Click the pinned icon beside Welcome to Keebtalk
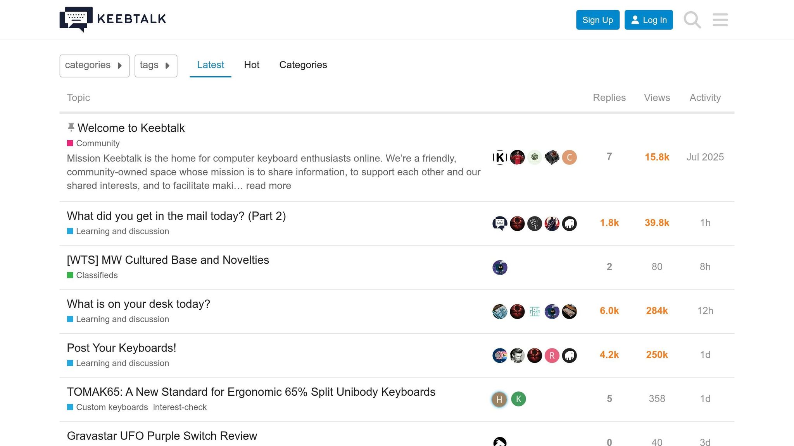Viewport: 794px width, 446px height. click(71, 127)
